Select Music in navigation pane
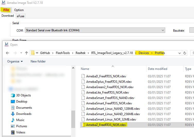This screenshot has height=137, width=194. tap(20, 120)
